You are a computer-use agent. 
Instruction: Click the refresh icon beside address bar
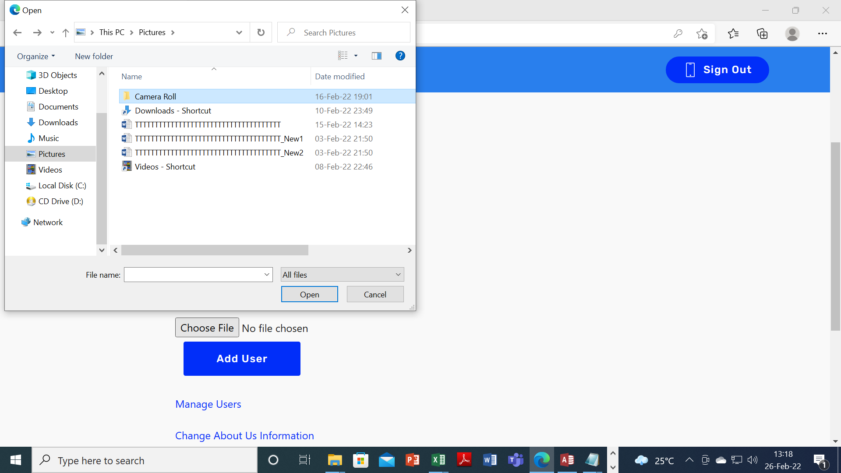tap(261, 32)
